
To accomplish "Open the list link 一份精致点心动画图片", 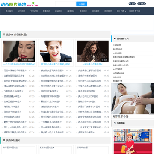I will 51,122.
